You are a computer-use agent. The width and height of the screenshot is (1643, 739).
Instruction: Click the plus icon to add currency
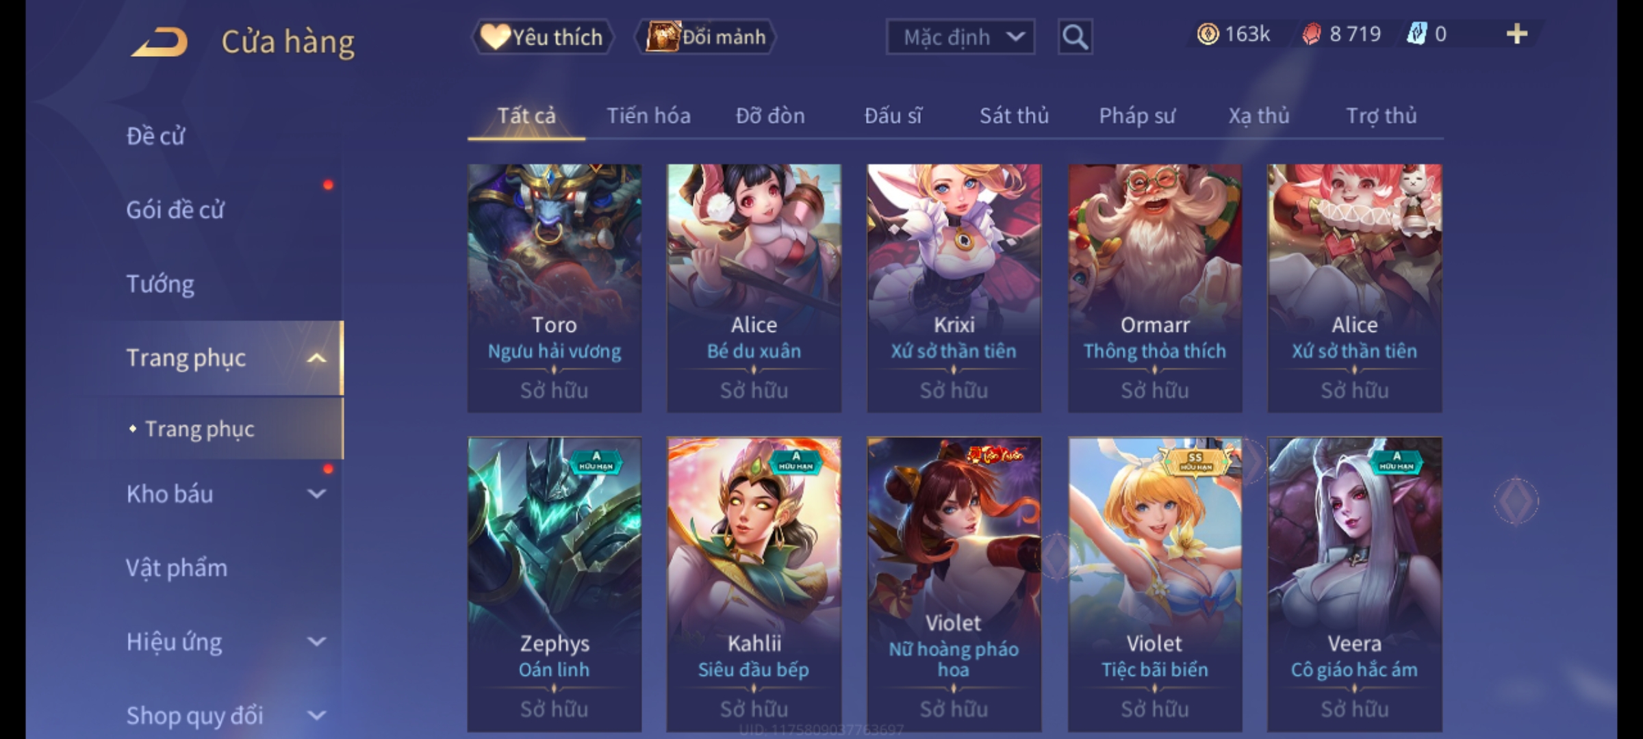[x=1517, y=34]
